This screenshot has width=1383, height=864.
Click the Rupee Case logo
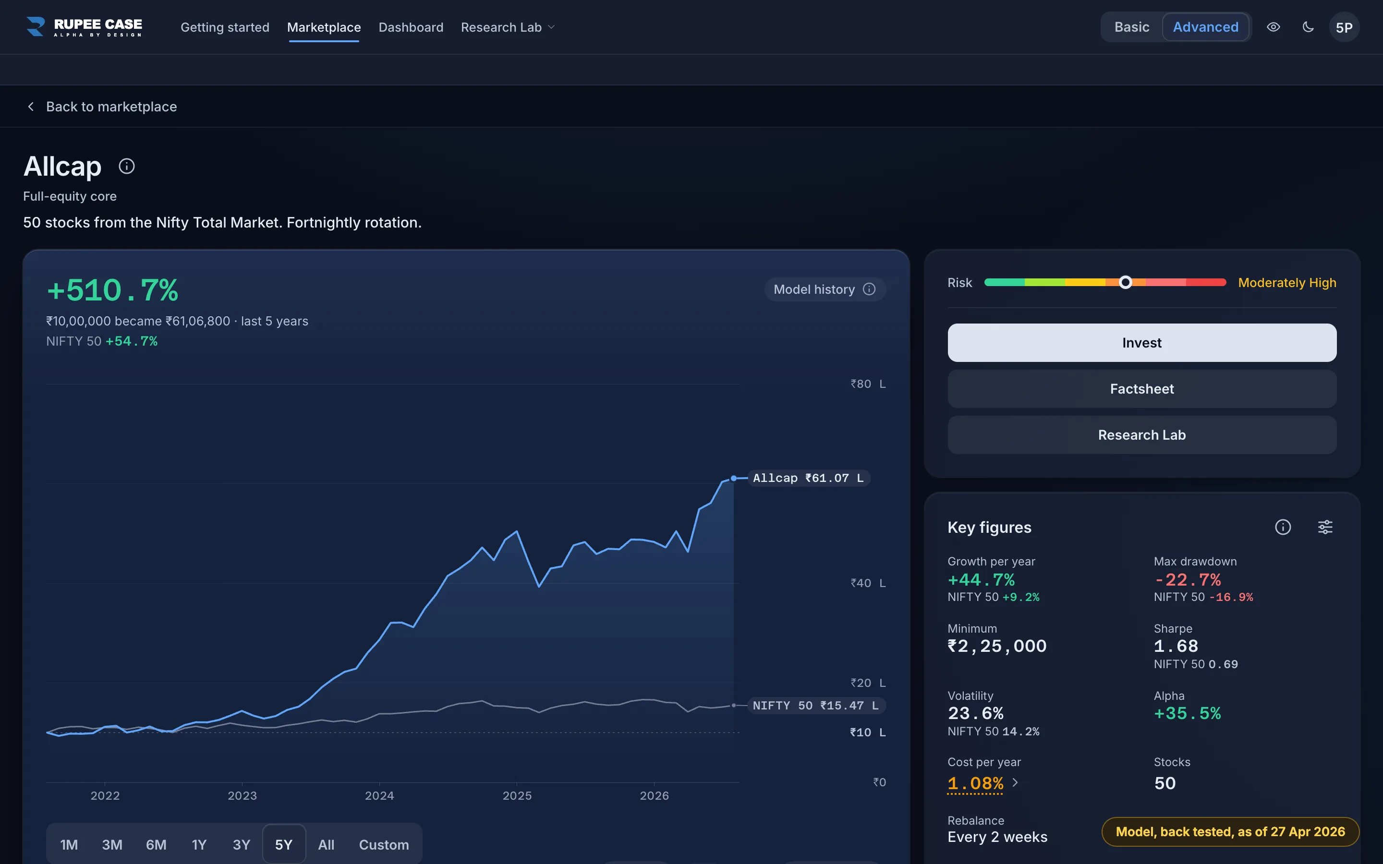(x=84, y=27)
